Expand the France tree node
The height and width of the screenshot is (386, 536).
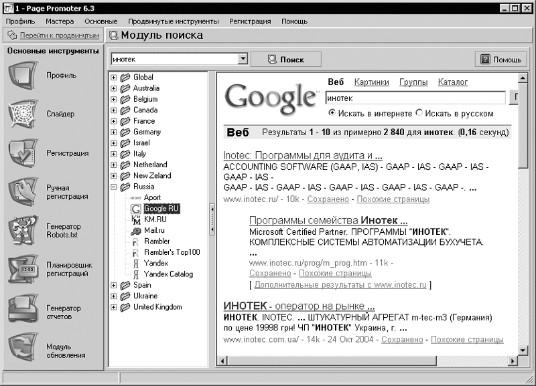(x=113, y=121)
